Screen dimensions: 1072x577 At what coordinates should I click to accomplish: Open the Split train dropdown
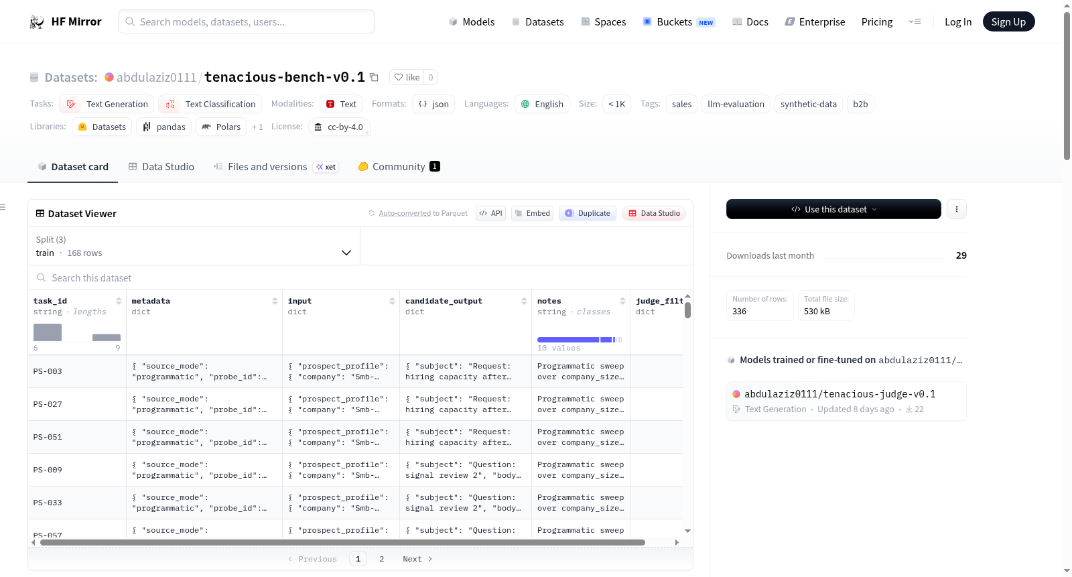[194, 247]
